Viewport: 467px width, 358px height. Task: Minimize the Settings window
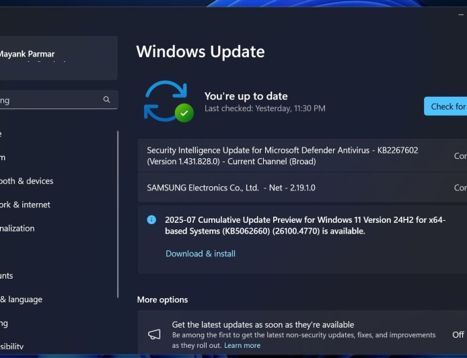(461, 14)
